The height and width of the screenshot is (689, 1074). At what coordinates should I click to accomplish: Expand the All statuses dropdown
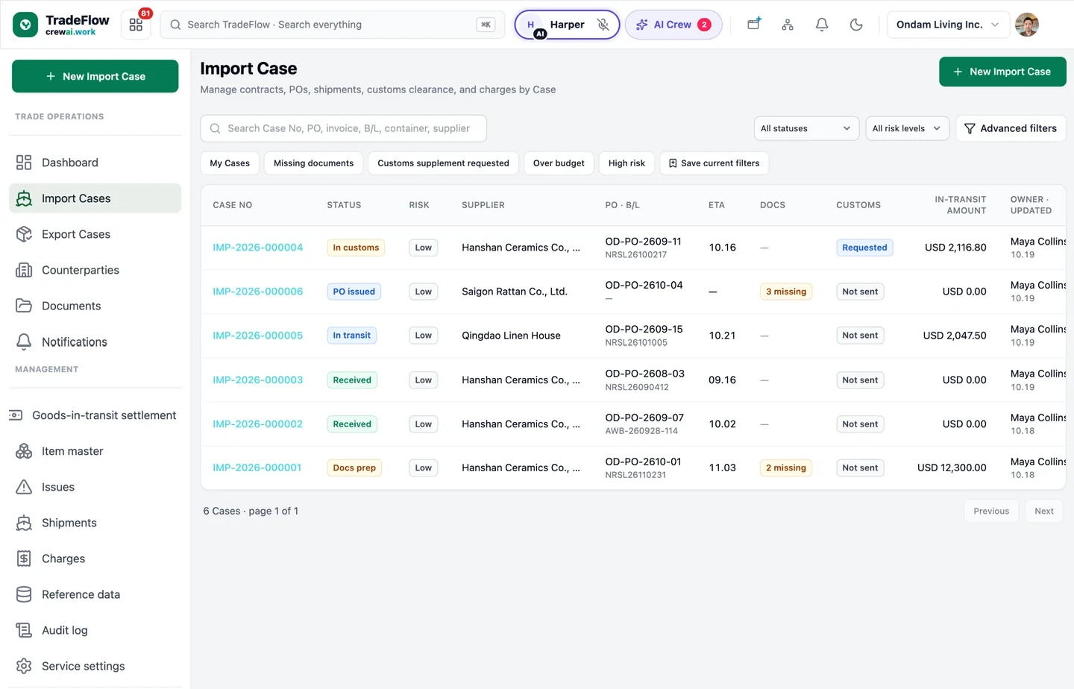[x=806, y=128]
